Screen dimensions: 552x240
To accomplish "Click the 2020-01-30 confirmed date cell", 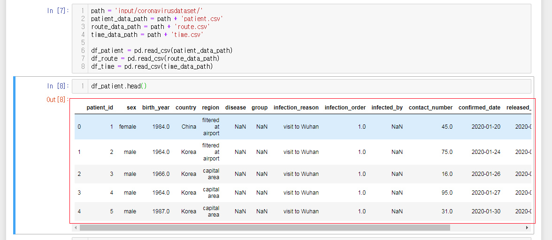I will [486, 211].
